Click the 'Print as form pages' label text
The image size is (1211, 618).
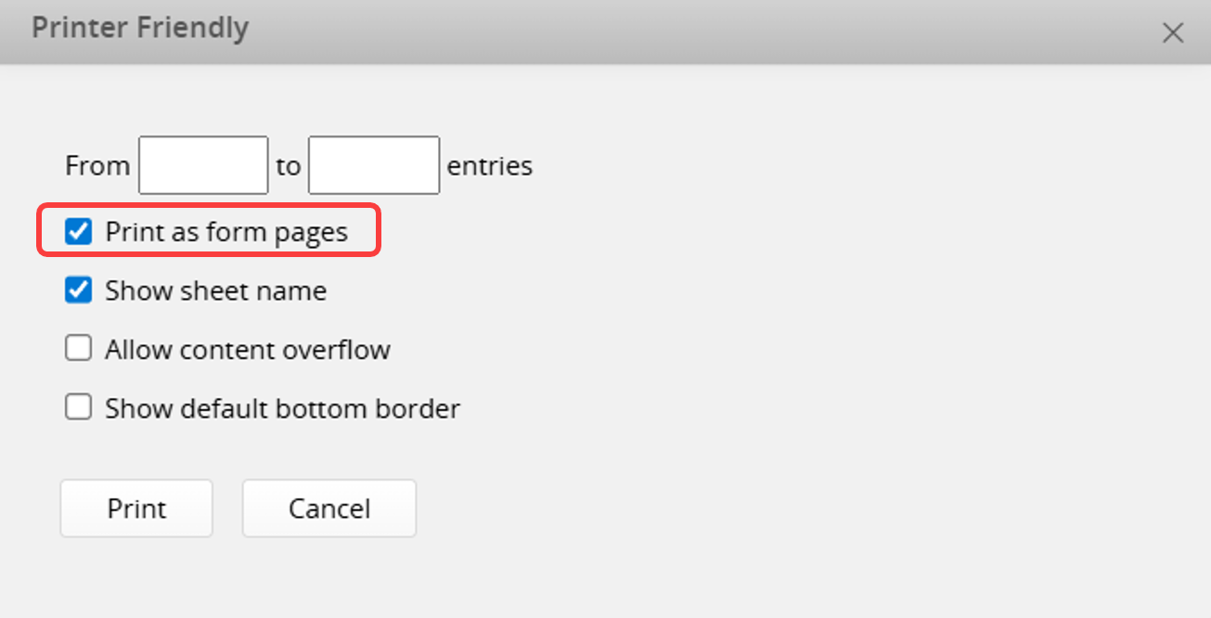click(x=226, y=232)
